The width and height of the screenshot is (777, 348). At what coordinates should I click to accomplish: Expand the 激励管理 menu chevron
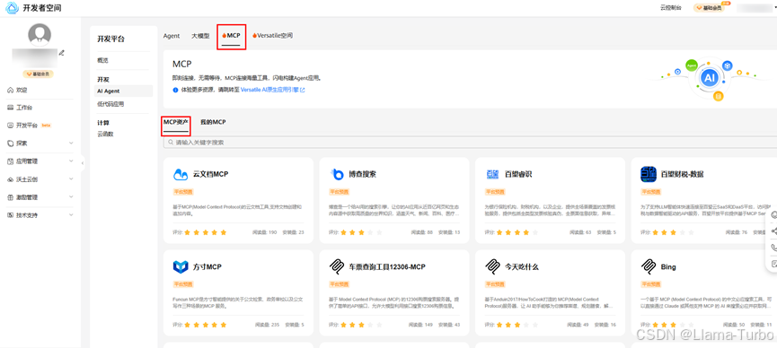(x=71, y=197)
